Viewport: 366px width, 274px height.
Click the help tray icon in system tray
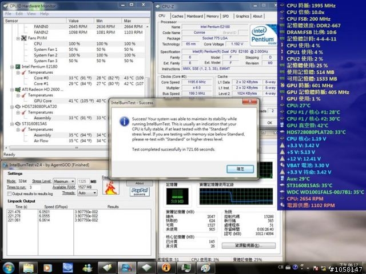point(295,267)
